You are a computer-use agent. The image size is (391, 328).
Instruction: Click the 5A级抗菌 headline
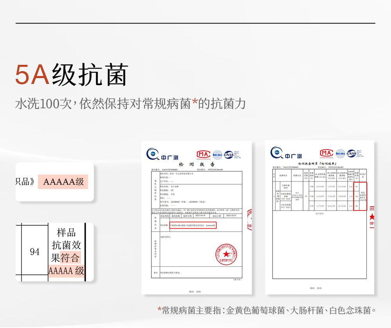point(72,75)
